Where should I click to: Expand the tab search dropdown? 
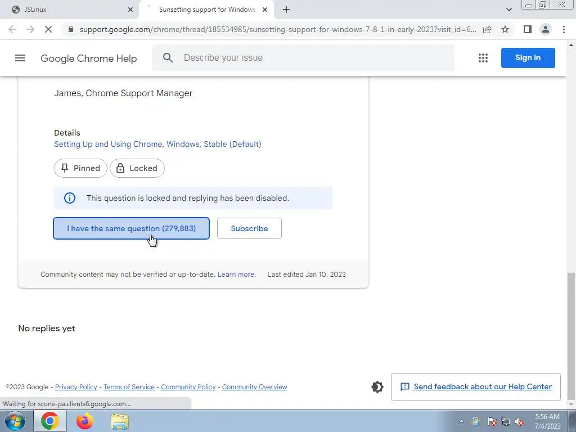(508, 10)
